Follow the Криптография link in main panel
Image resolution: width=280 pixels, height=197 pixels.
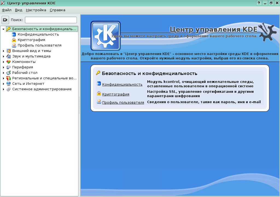(116, 94)
